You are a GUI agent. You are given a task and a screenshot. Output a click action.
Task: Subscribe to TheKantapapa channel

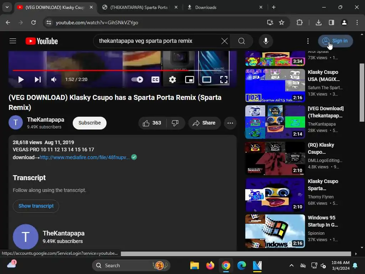[89, 123]
